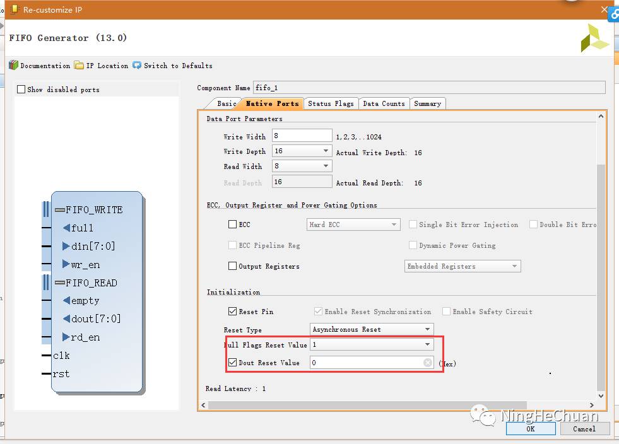The width and height of the screenshot is (619, 444).
Task: Toggle the ECC checkbox
Action: (232, 225)
